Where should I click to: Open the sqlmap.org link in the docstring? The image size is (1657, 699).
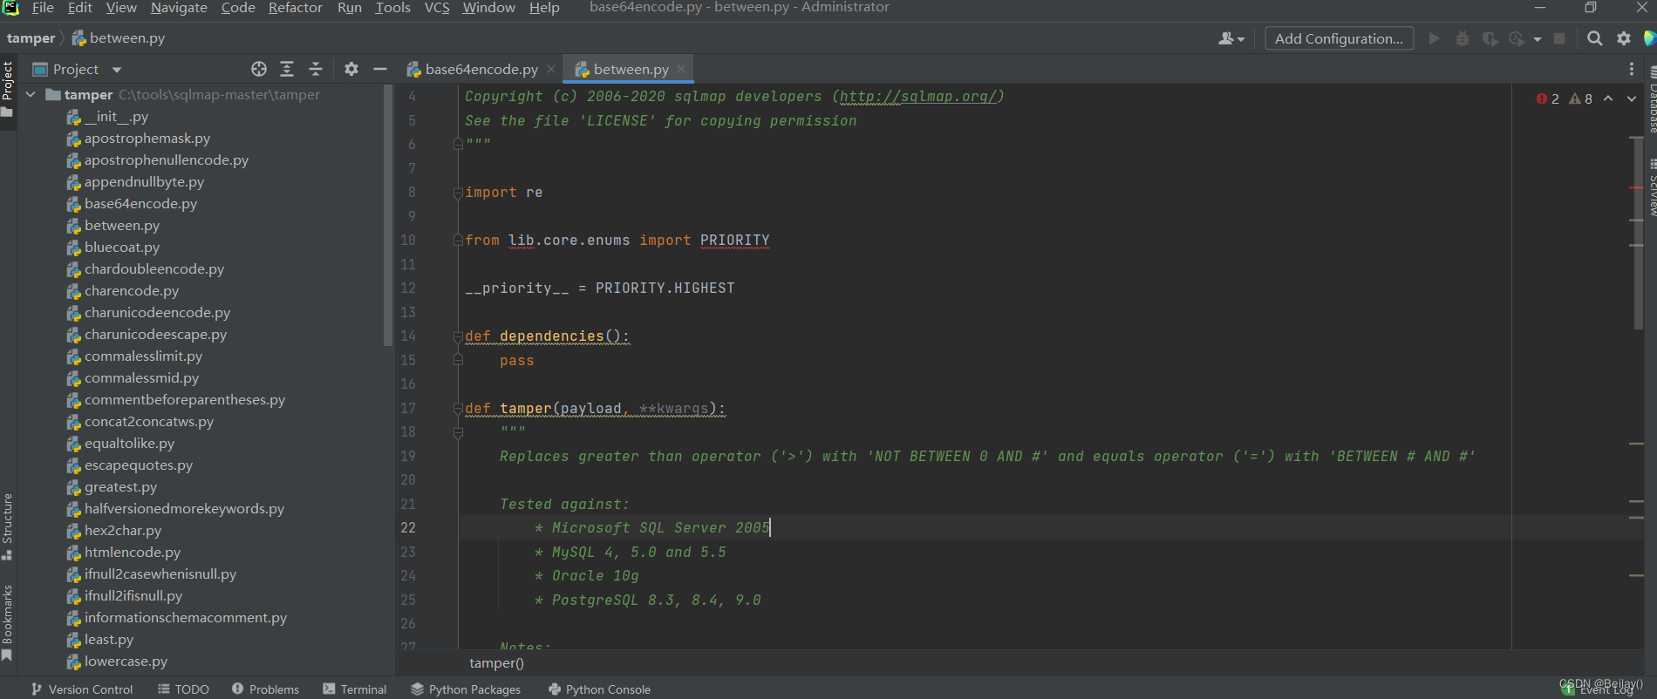(x=917, y=97)
